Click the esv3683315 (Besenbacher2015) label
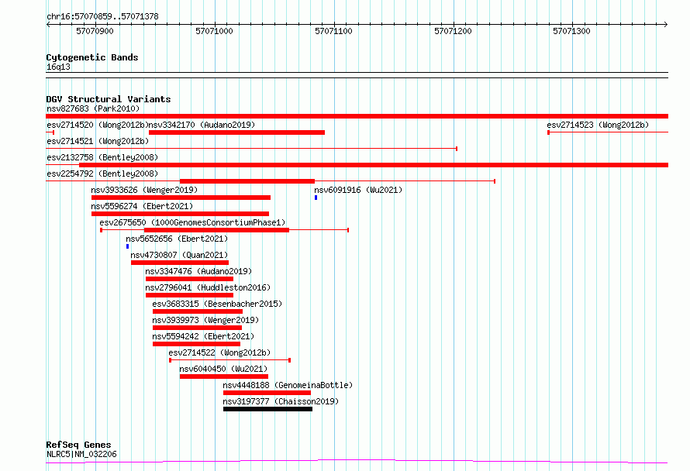 (217, 304)
